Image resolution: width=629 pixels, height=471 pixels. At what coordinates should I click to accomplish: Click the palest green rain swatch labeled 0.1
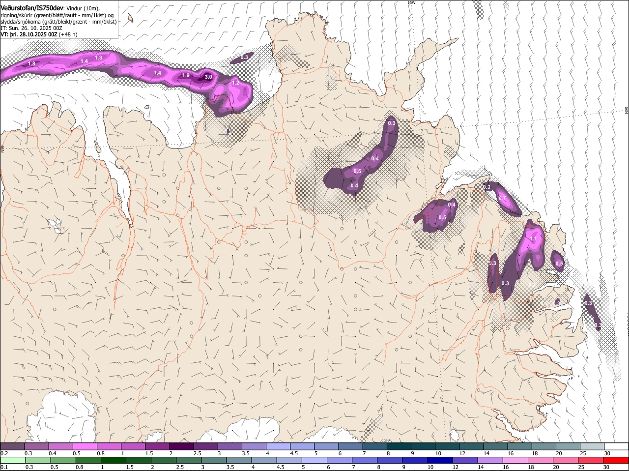[x=13, y=460]
